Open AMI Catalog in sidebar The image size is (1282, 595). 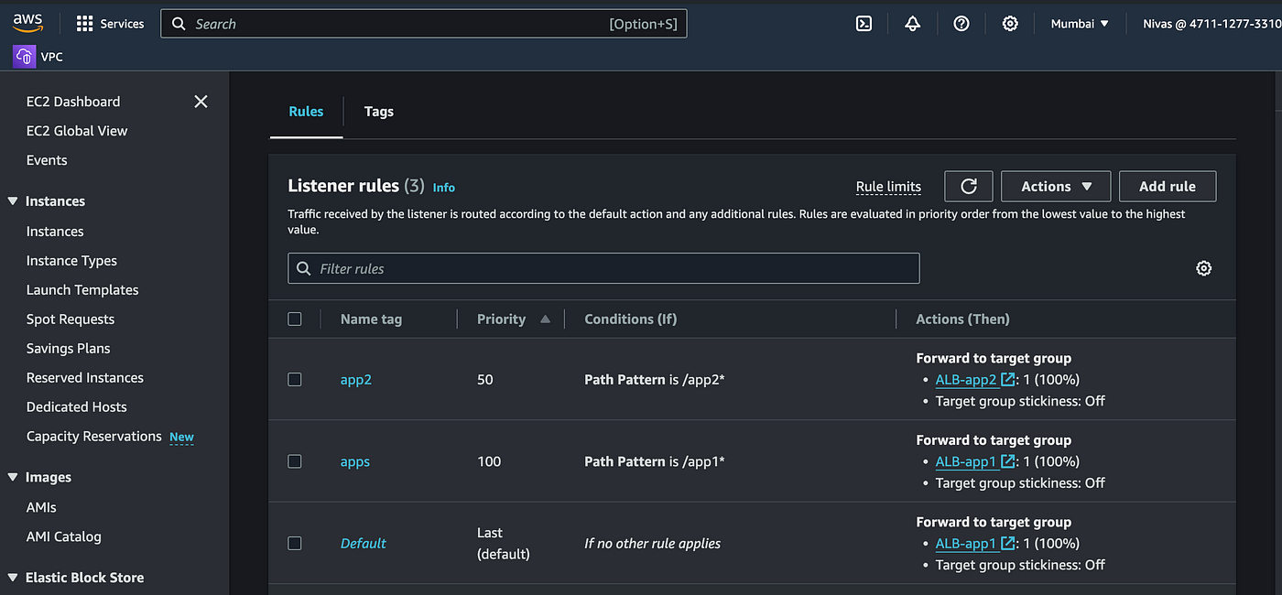click(x=64, y=536)
